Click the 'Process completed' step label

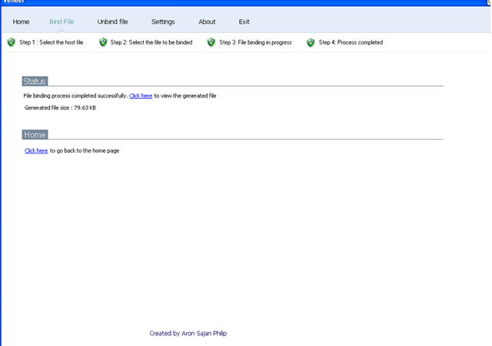point(351,42)
